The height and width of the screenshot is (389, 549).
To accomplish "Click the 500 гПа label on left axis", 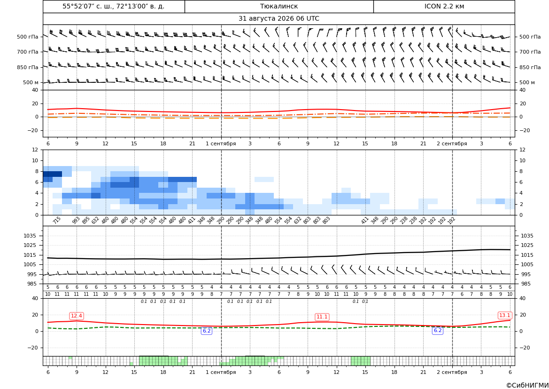I will point(27,37).
